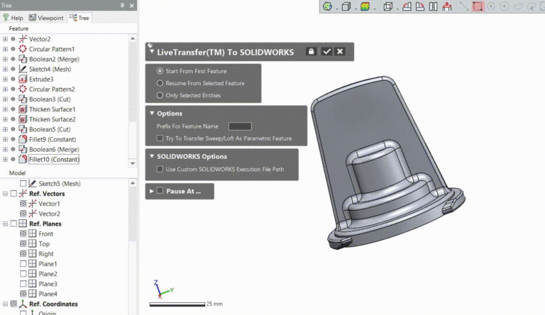Open the deviation color map icon
This screenshot has width=545, height=315.
coord(365,6)
